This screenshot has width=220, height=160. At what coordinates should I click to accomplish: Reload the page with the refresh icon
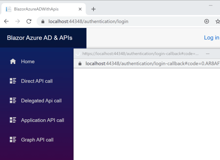pos(29,21)
